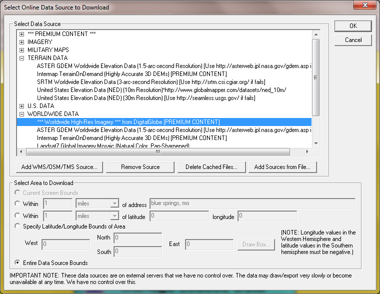Choose Within miles of address radio option

tap(18, 203)
